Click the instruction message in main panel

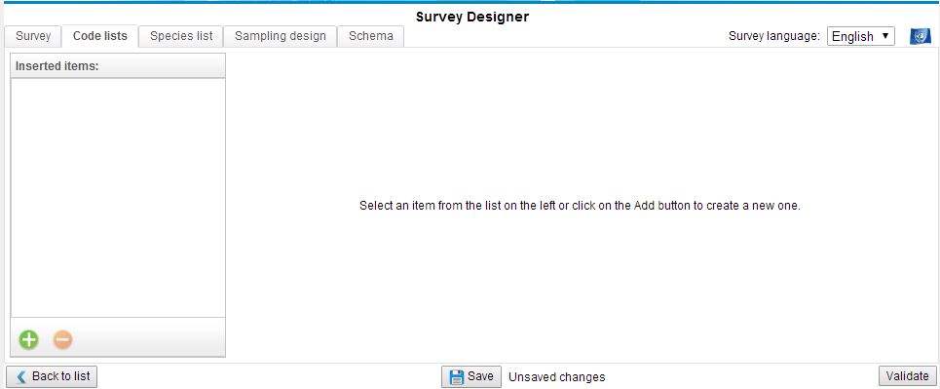580,206
